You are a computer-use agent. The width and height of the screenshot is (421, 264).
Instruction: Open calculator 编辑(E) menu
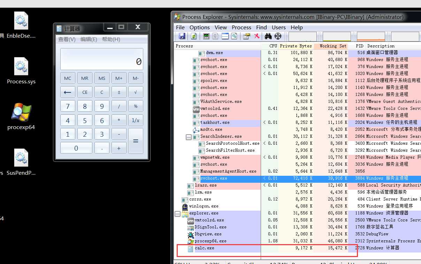[x=89, y=39]
